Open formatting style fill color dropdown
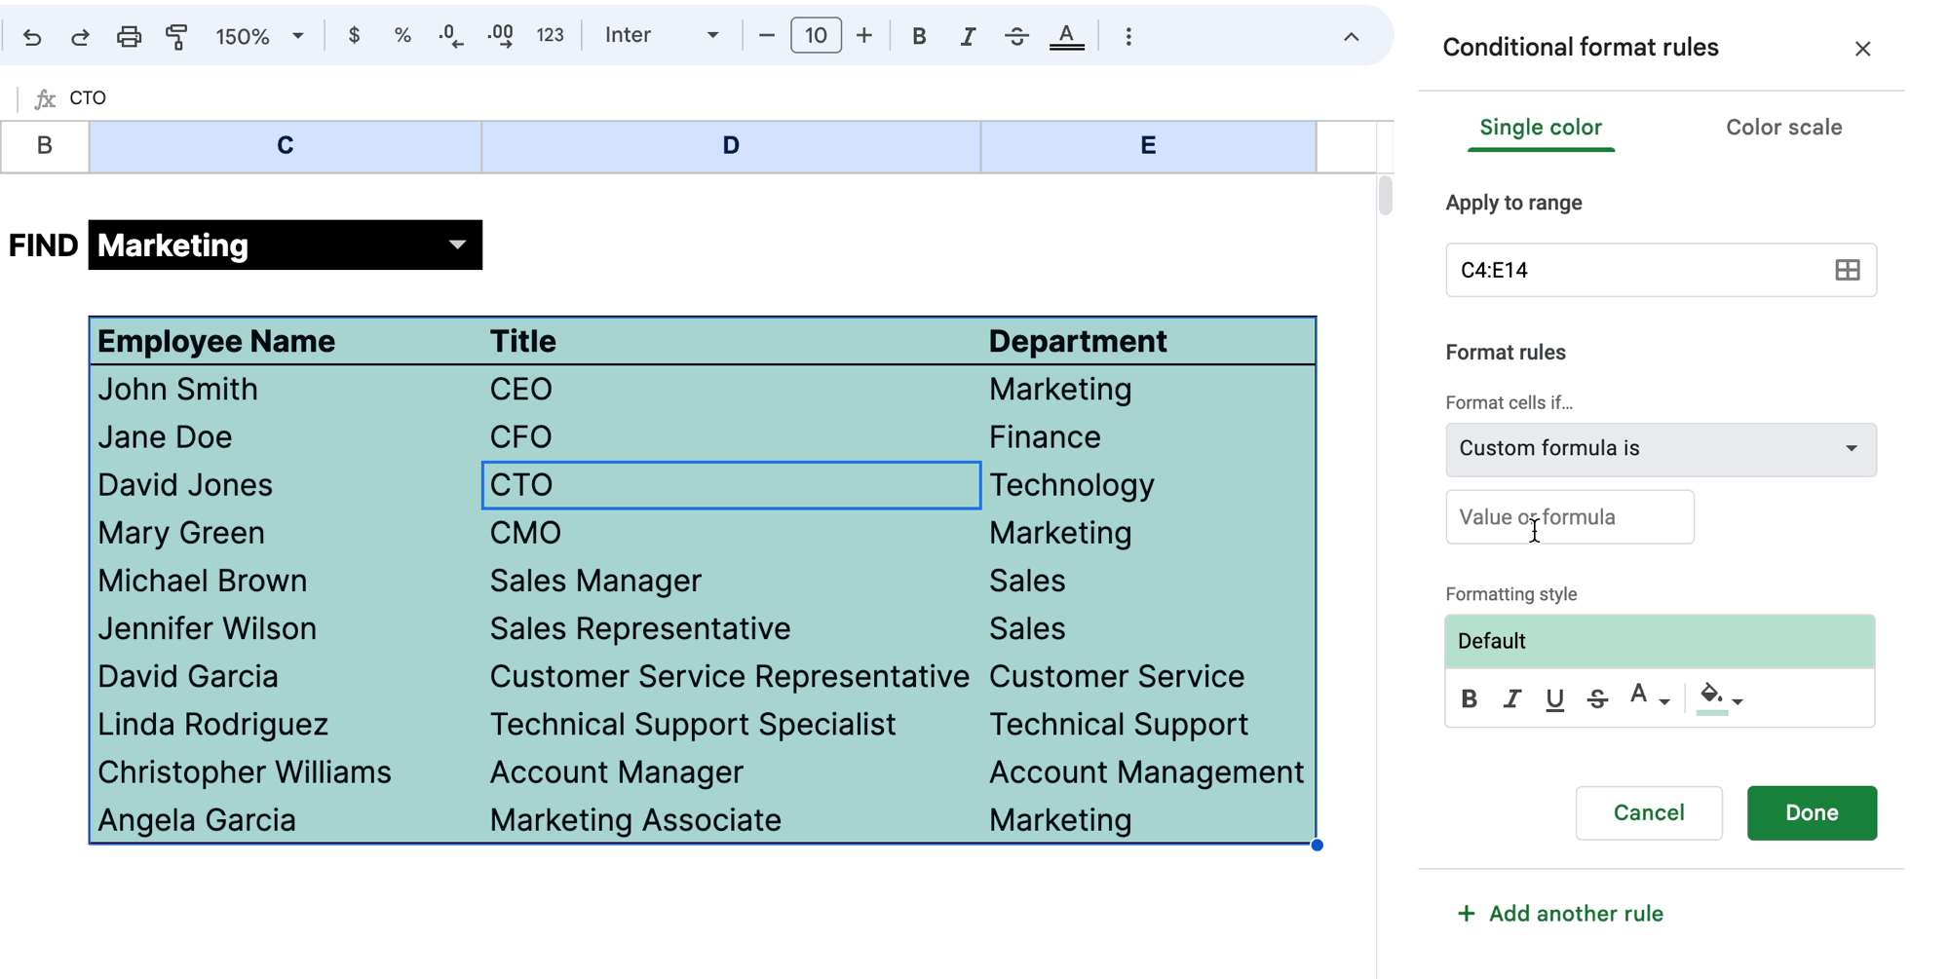Screen dimensions: 1949x979 1720,698
